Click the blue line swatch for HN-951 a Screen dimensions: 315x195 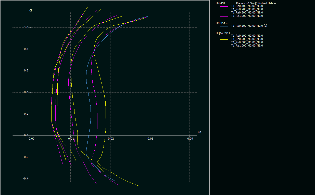coord(223,26)
